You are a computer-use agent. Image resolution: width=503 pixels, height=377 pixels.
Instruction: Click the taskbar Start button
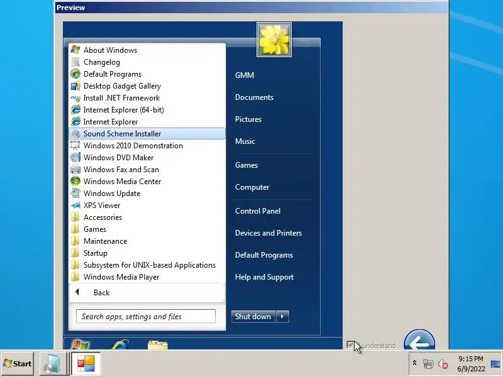tap(18, 364)
